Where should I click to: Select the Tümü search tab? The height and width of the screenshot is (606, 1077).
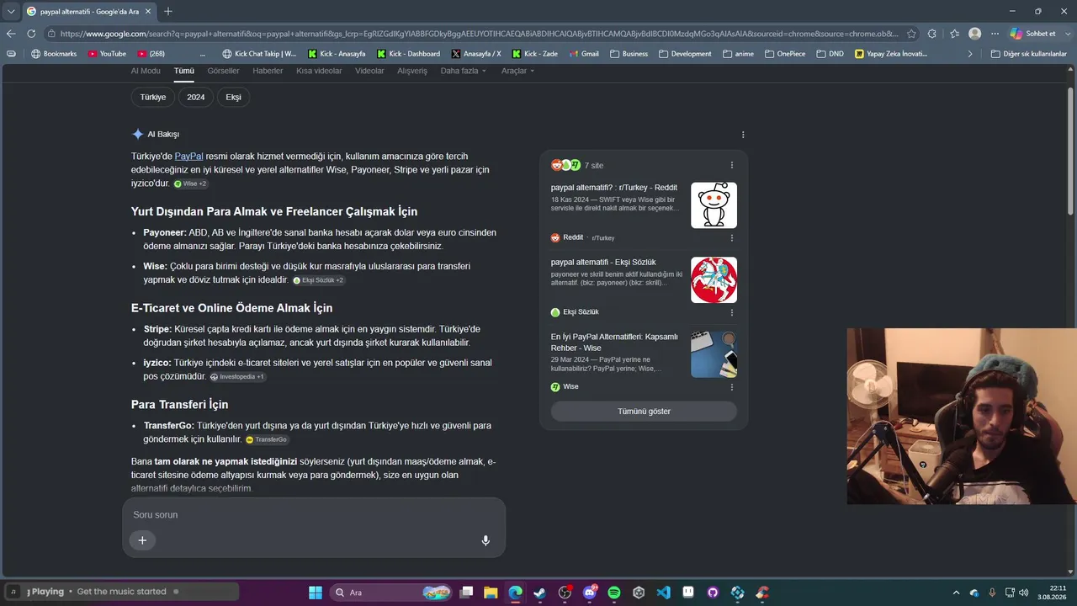tap(184, 71)
